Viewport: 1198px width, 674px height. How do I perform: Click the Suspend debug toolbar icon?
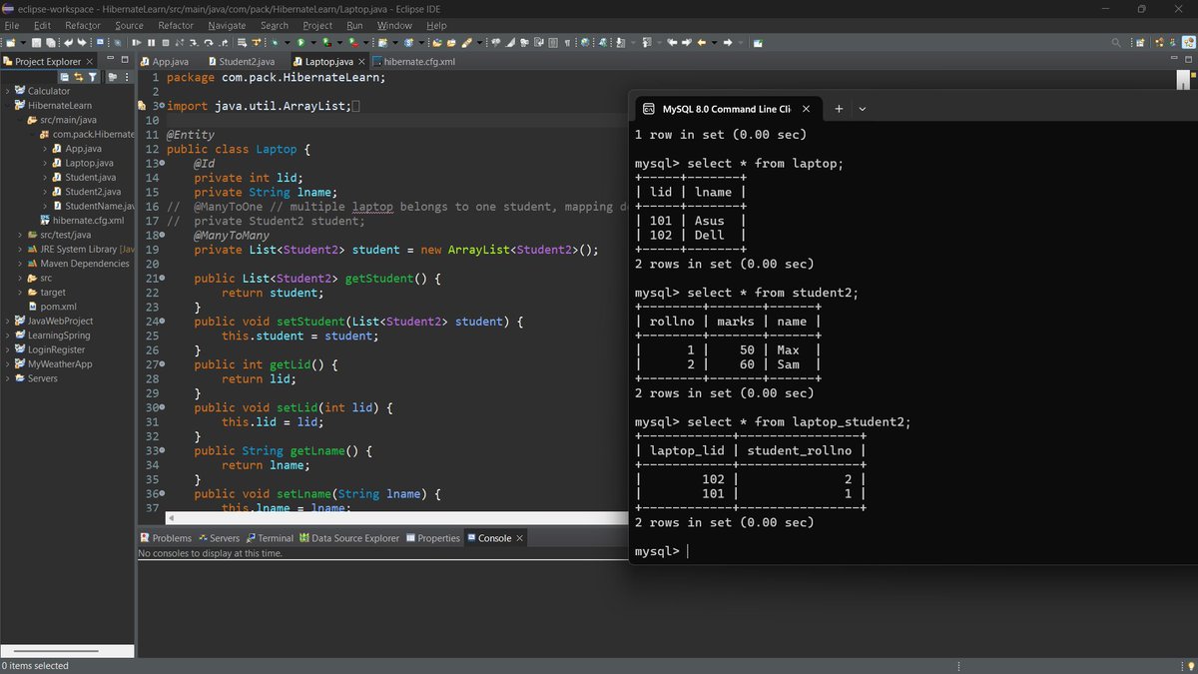[x=151, y=42]
